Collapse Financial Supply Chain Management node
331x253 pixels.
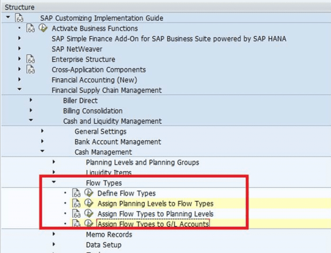(x=20, y=90)
